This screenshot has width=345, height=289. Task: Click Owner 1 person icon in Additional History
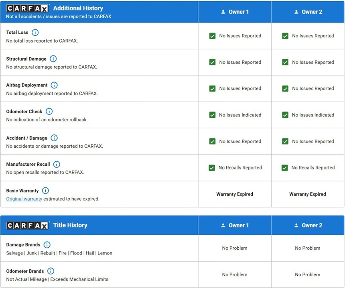click(x=223, y=12)
